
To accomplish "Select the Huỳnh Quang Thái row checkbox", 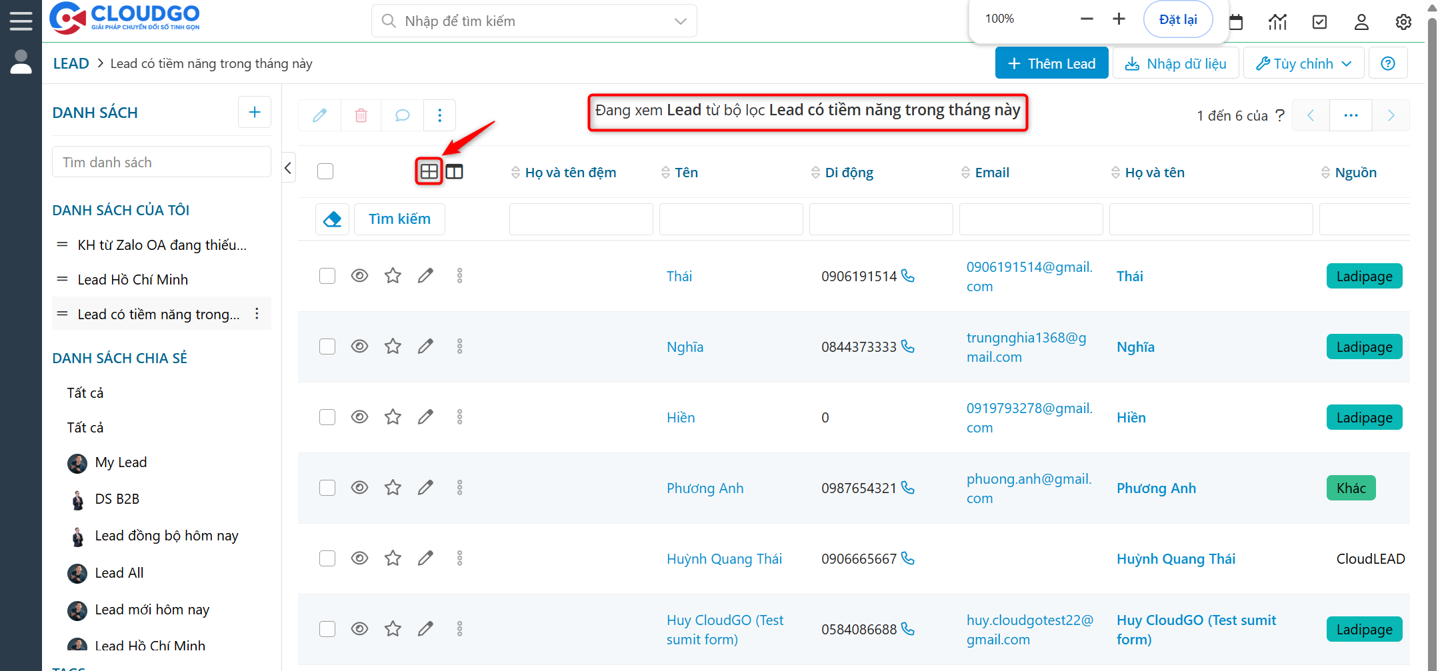I will 327,558.
